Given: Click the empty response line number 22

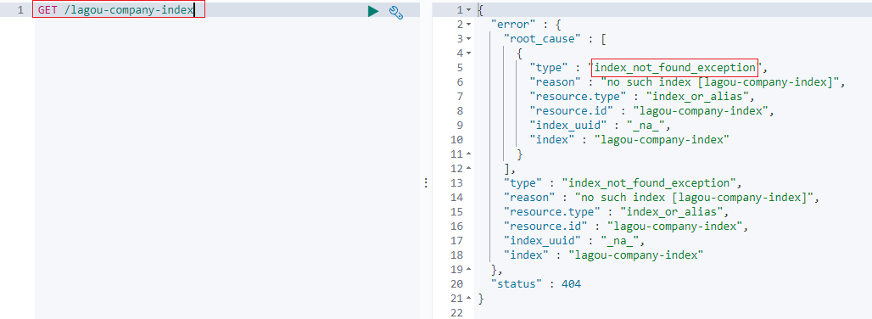Looking at the screenshot, I should point(456,313).
